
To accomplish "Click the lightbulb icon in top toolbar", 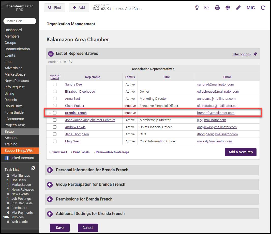I will pyautogui.click(x=197, y=8).
